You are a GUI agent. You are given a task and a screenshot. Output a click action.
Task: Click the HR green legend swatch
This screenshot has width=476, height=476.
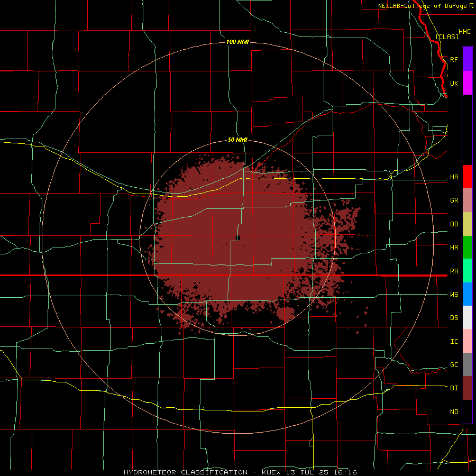click(x=467, y=248)
